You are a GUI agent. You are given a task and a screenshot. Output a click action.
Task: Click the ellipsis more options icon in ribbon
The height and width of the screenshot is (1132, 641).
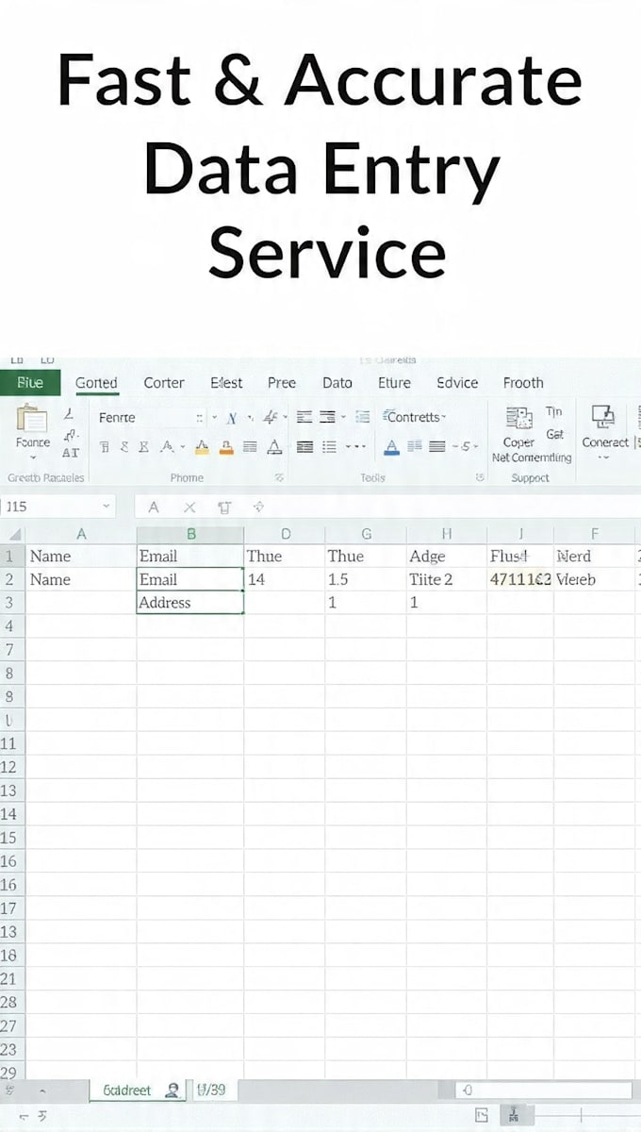(x=355, y=447)
